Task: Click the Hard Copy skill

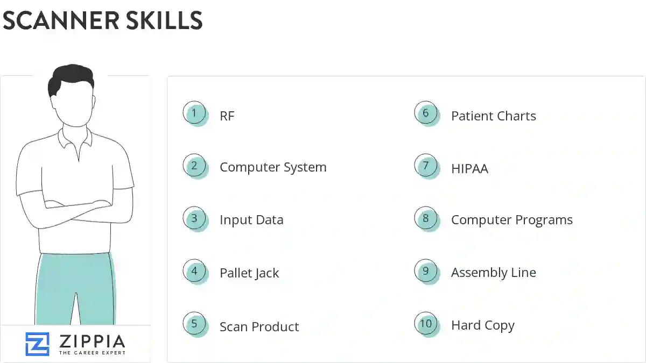Action: coord(482,326)
